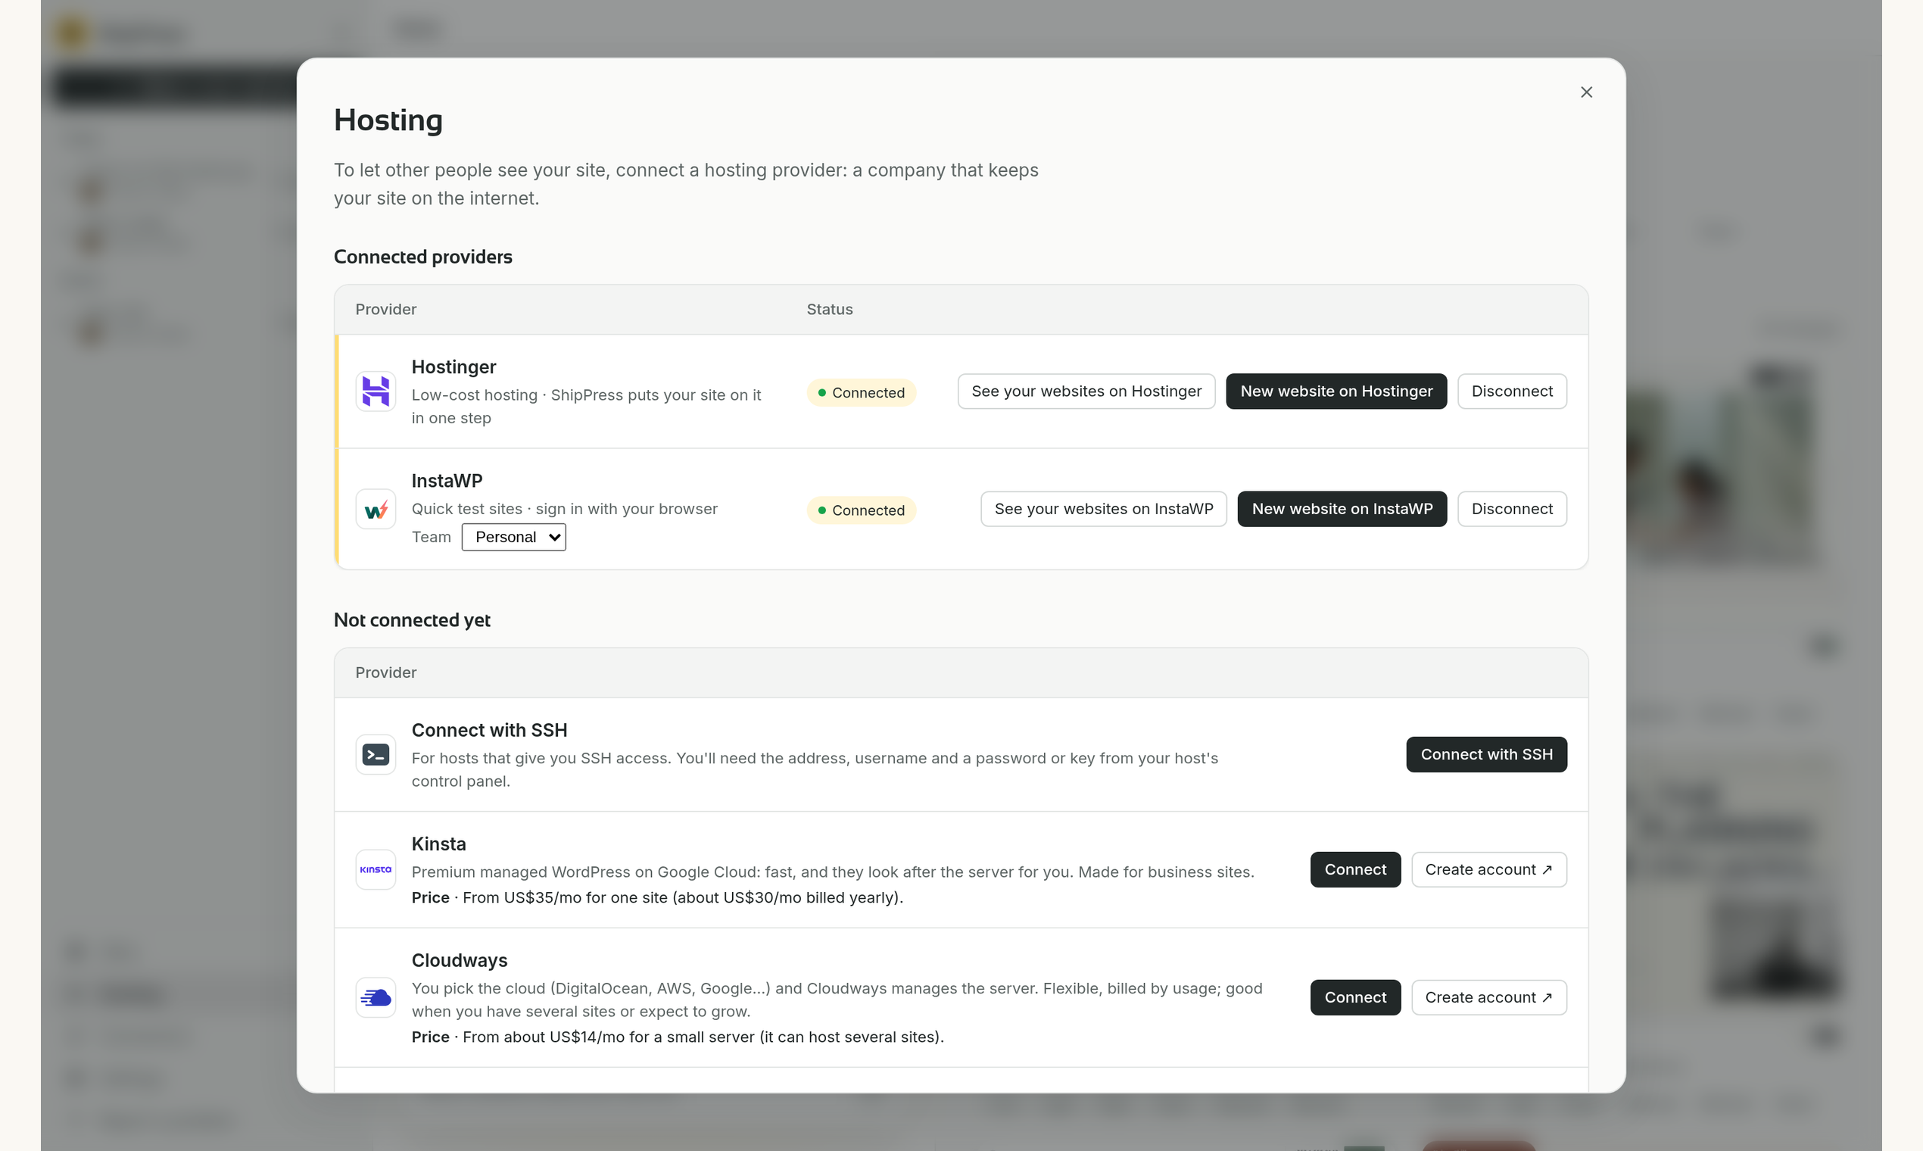1923x1151 pixels.
Task: Disconnect the Hostinger provider
Action: (1511, 391)
